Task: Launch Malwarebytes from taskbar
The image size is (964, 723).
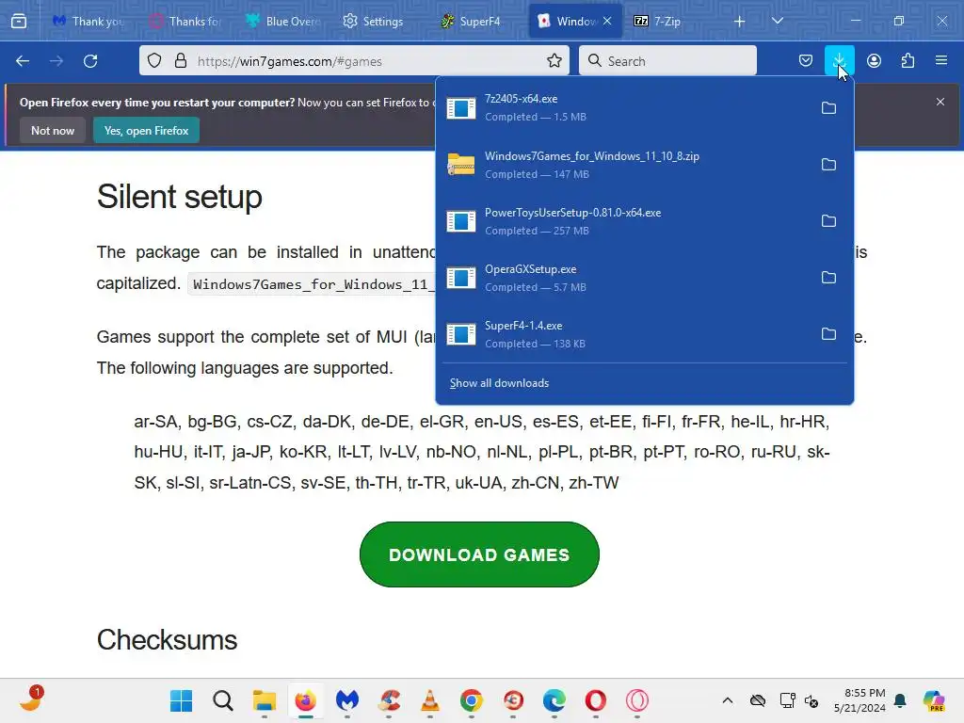Action: [347, 700]
